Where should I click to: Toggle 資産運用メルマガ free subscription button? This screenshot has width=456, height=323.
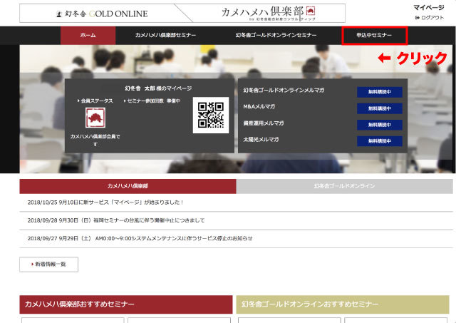point(379,125)
